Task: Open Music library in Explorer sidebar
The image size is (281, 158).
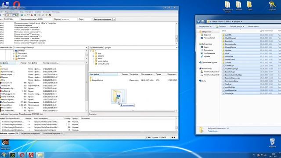Action: [x=205, y=56]
